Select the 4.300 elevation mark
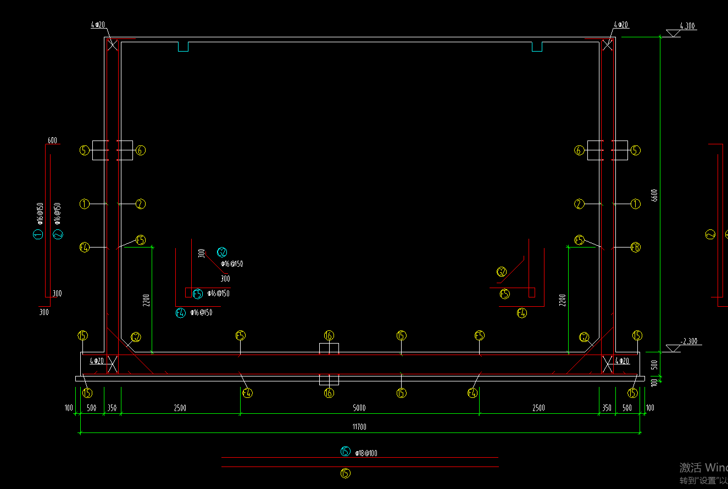The image size is (728, 489). pyautogui.click(x=688, y=26)
